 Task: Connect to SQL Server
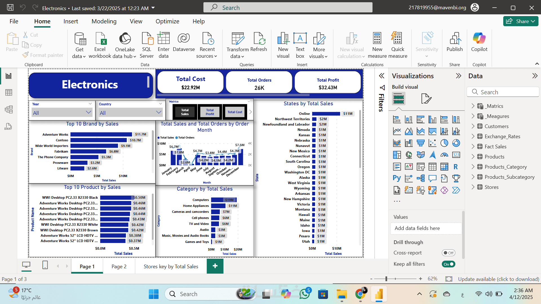(x=147, y=45)
